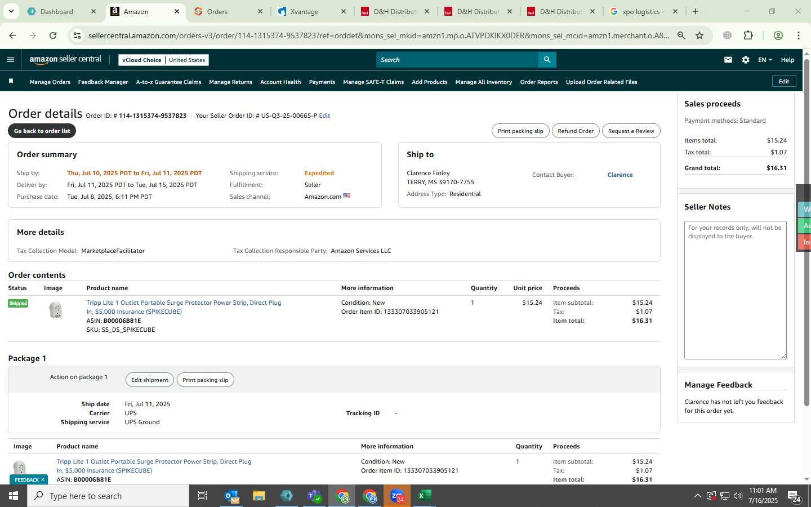The height and width of the screenshot is (507, 811).
Task: Click the bookmark flag icon in nav bar
Action: pos(11,82)
